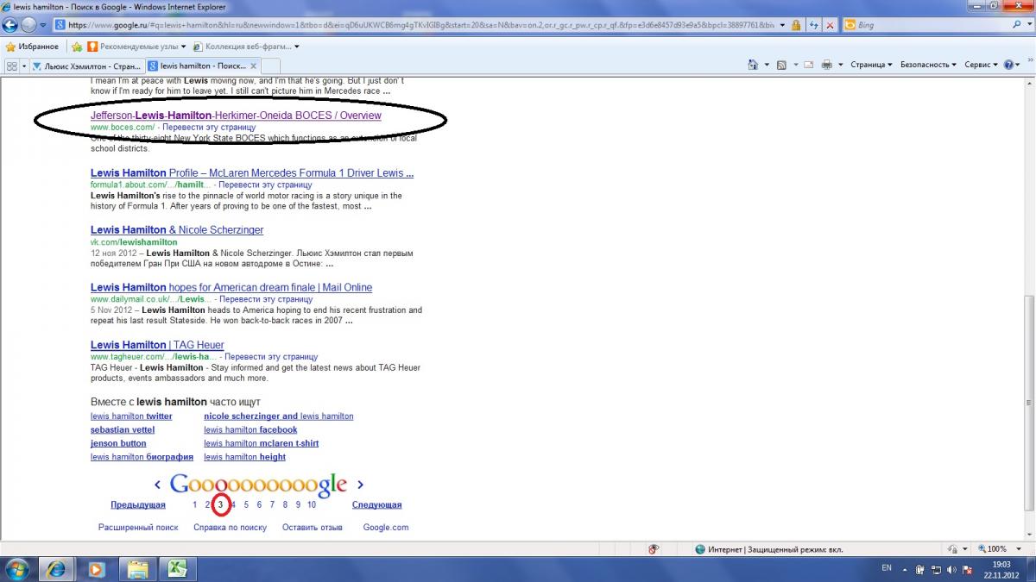Click related search lewis hamilton twitter
The width and height of the screenshot is (1036, 582).
[x=131, y=416]
